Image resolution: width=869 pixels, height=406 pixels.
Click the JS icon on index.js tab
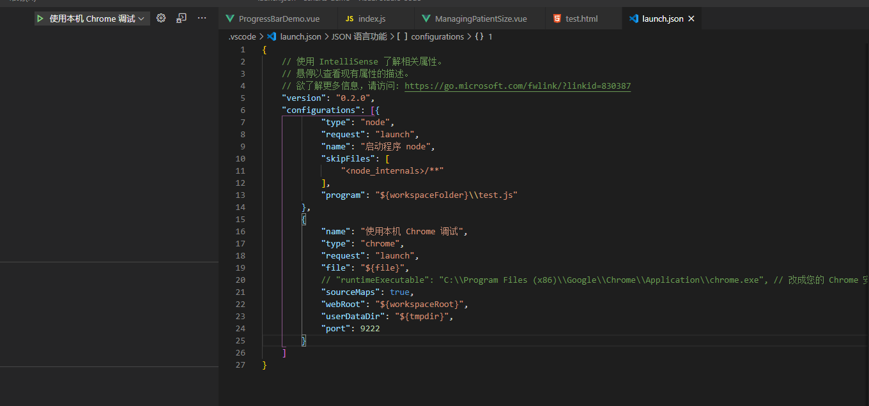(350, 19)
